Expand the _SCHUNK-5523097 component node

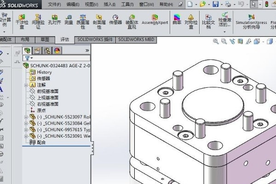(x=26, y=117)
